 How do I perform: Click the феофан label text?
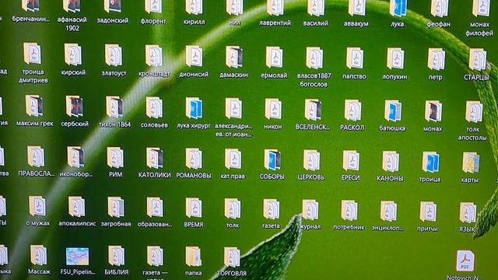tap(439, 24)
